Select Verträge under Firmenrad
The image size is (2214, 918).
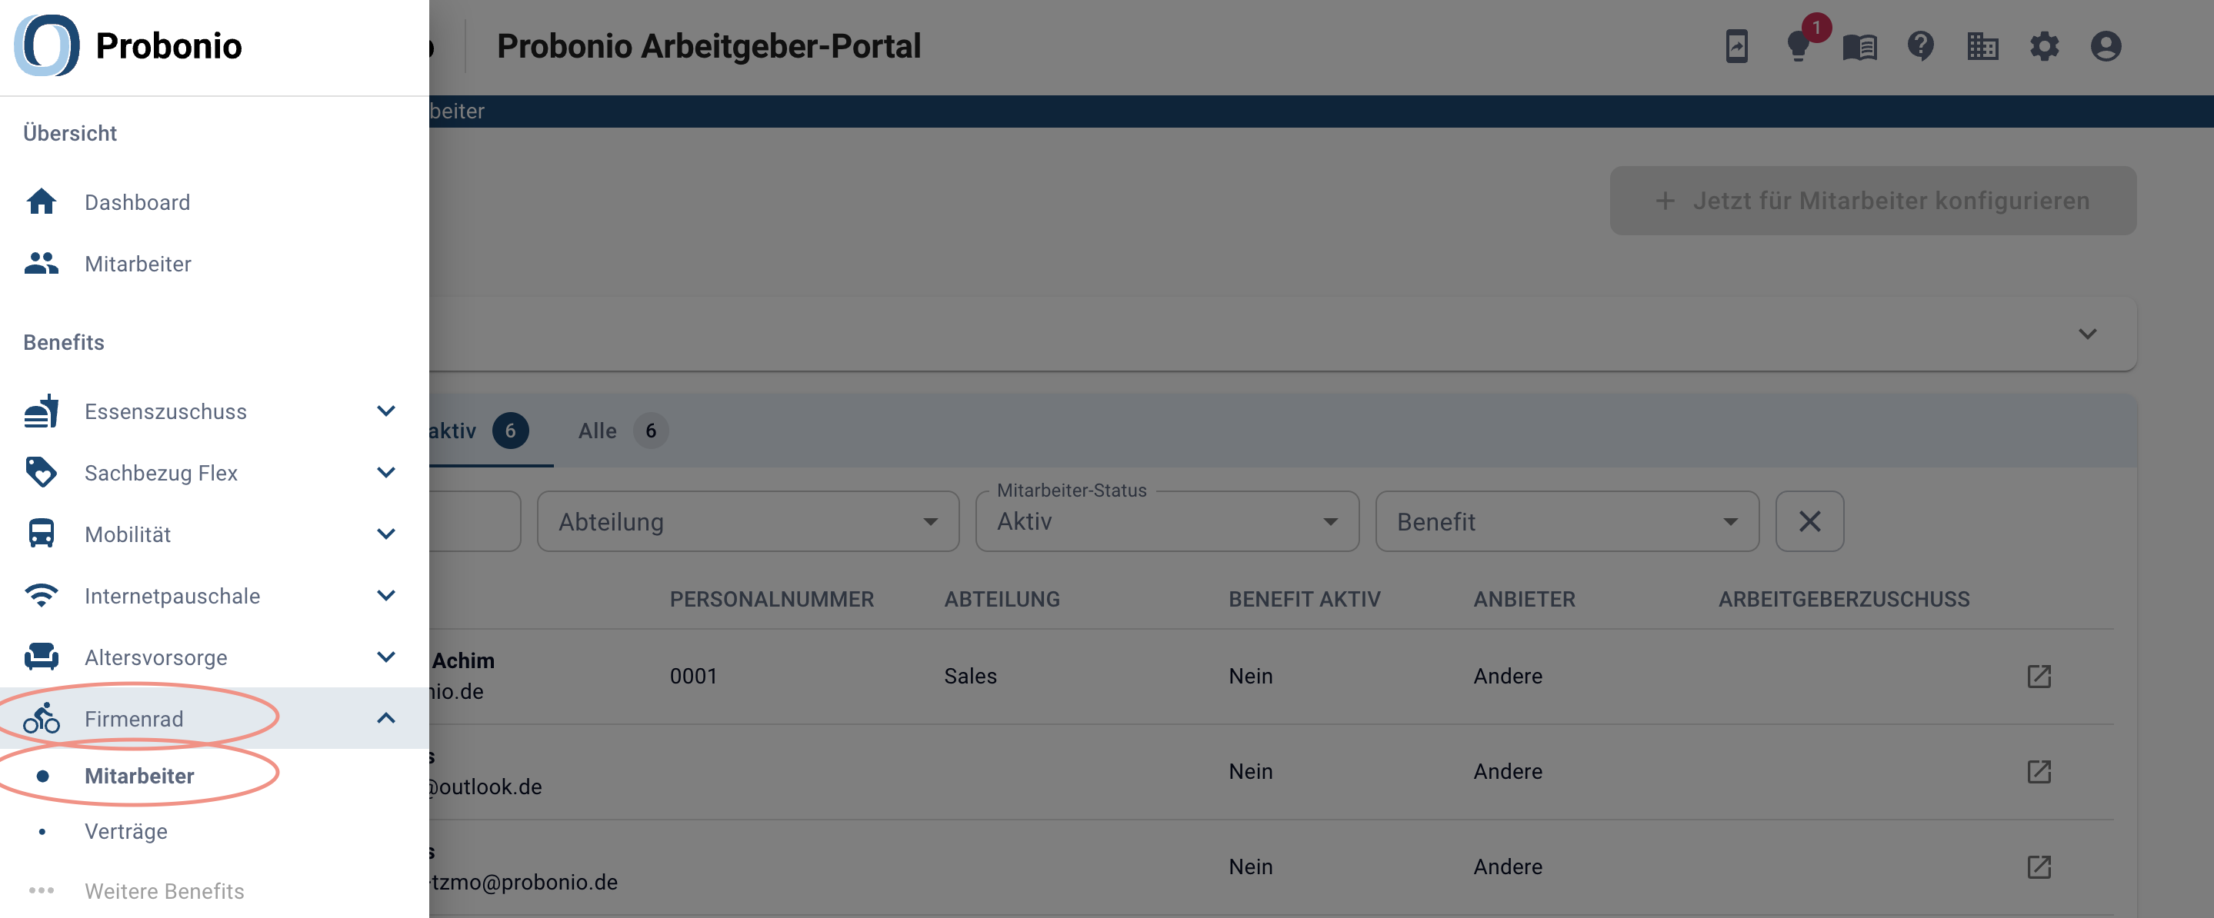125,831
